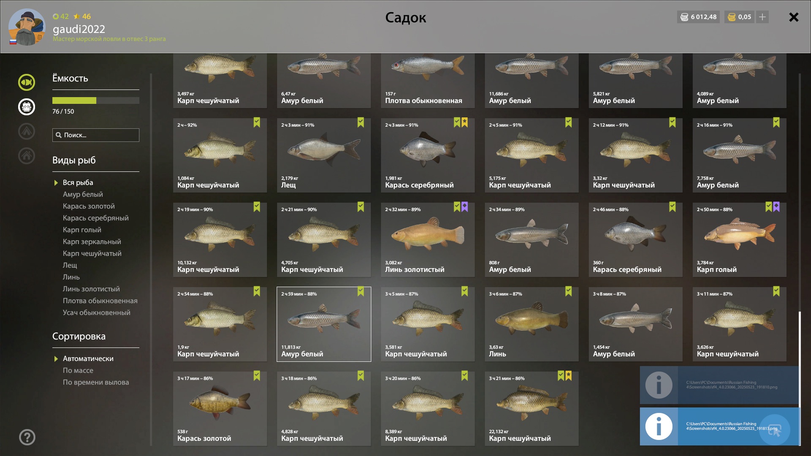Filter fish by Карп зеркальный
The height and width of the screenshot is (456, 811).
(92, 242)
